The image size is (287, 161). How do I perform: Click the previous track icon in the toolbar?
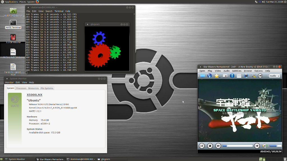point(260,76)
